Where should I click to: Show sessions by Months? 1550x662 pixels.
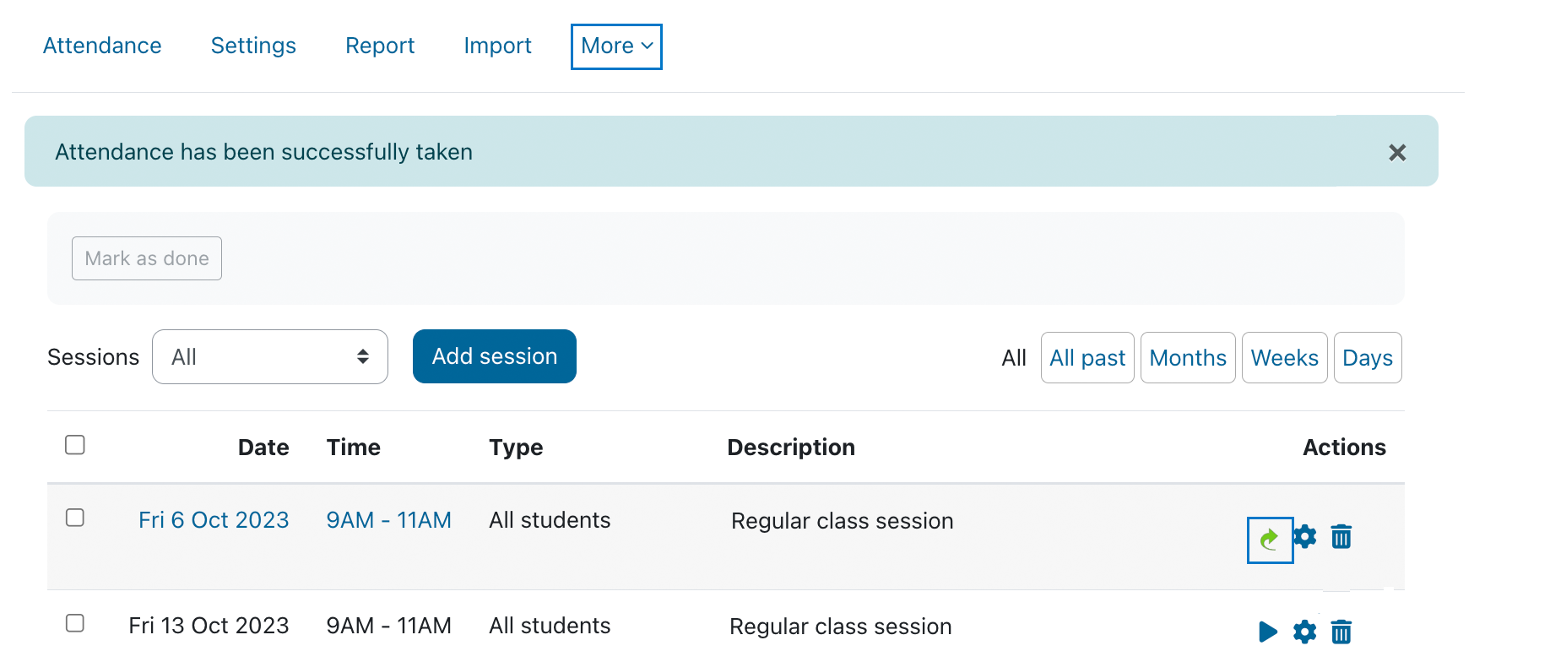click(x=1188, y=358)
